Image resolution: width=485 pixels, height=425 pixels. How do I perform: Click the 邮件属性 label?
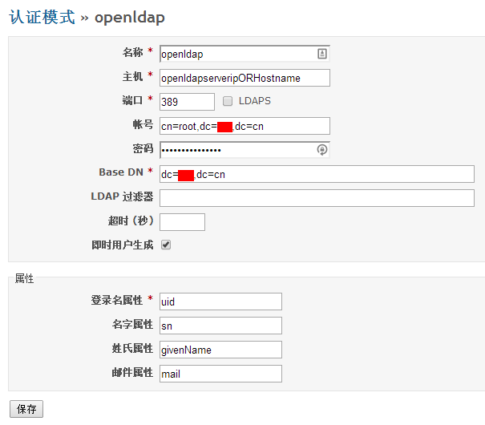click(x=132, y=372)
